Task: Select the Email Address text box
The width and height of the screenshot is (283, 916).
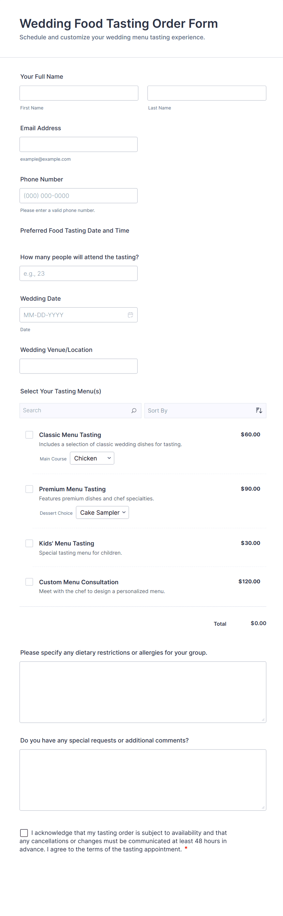Action: tap(79, 144)
